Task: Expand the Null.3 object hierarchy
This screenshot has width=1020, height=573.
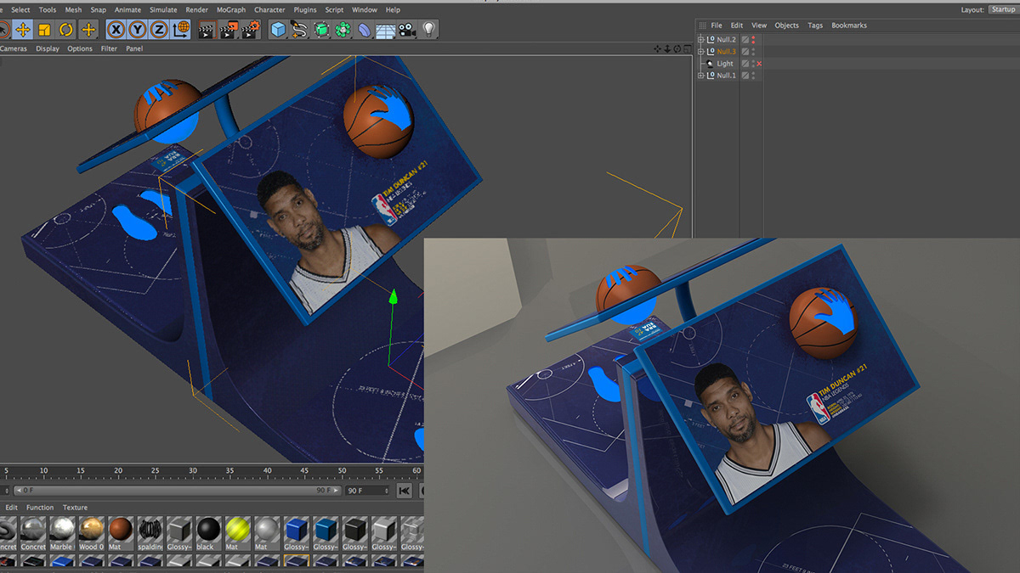Action: coord(701,52)
